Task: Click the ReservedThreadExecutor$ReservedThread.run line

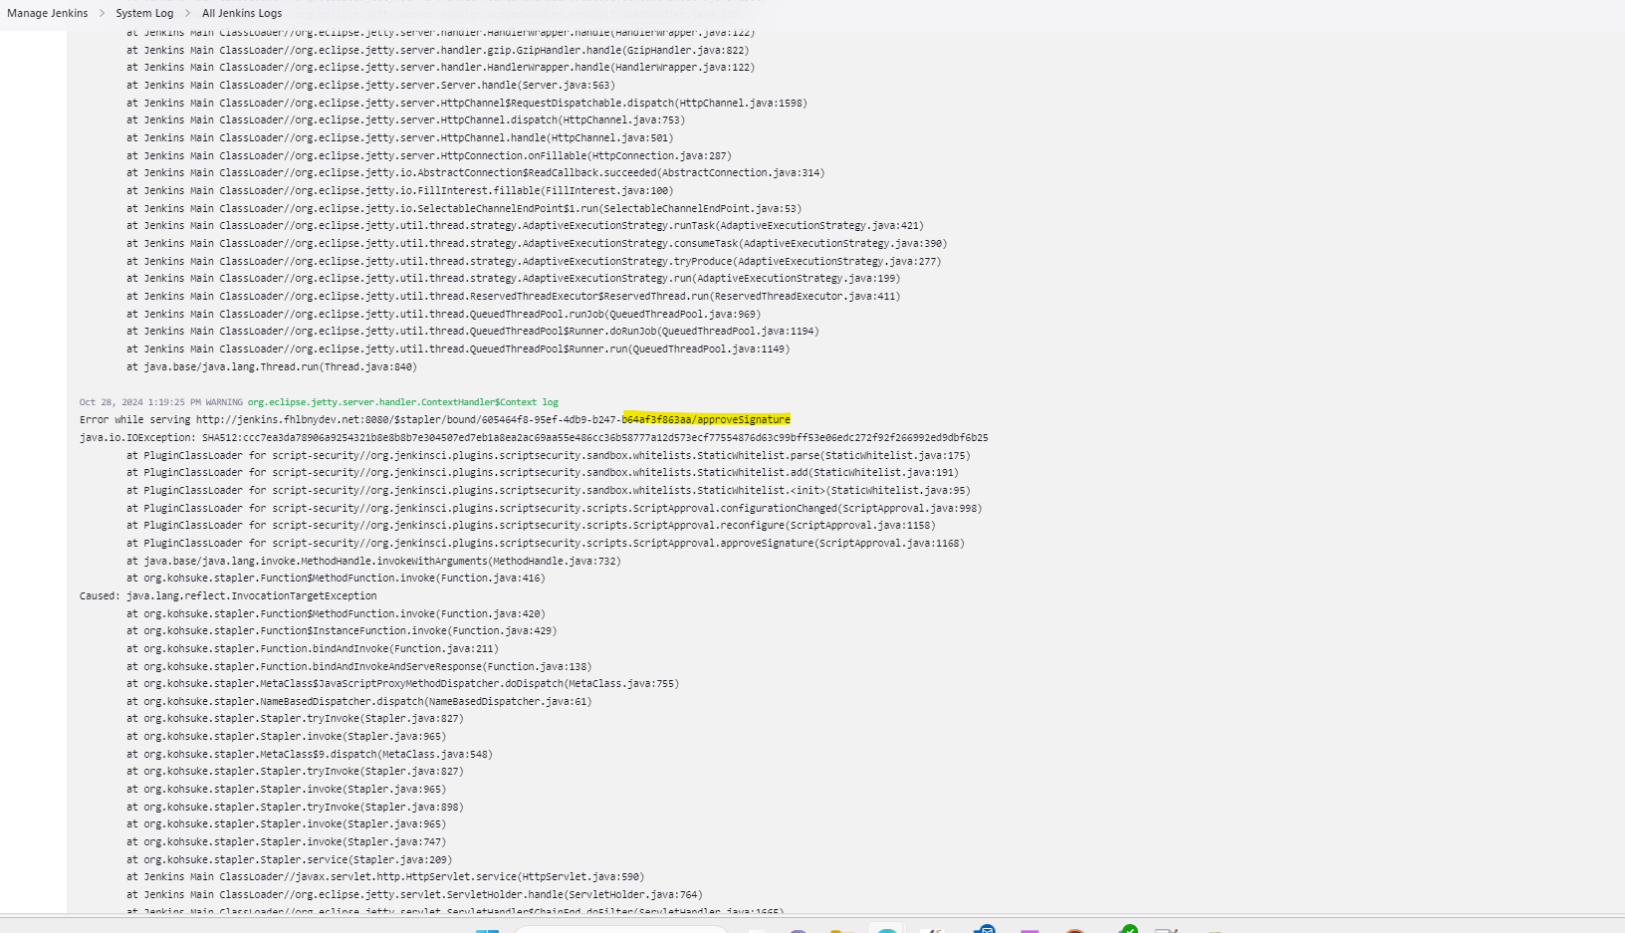Action: pos(513,296)
